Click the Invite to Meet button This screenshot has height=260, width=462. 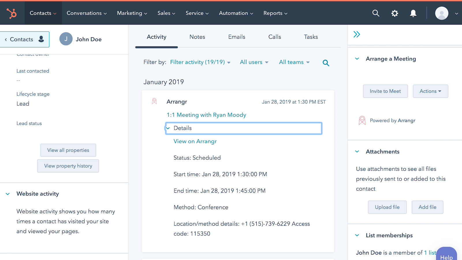385,91
